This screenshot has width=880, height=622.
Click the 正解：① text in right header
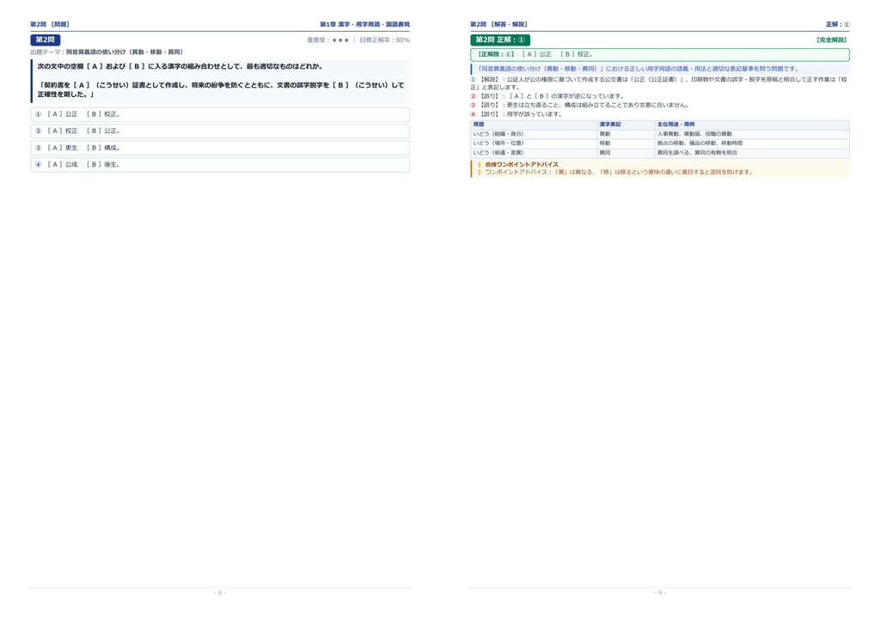[837, 25]
